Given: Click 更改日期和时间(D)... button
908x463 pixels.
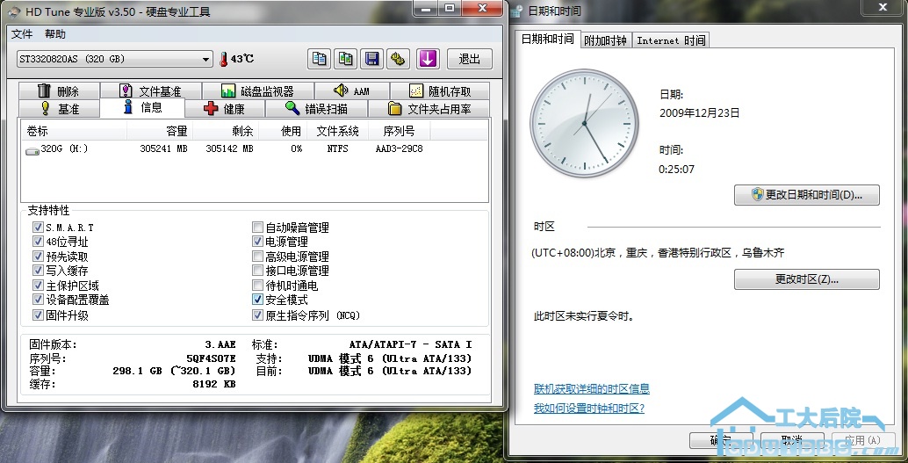Looking at the screenshot, I should point(807,195).
